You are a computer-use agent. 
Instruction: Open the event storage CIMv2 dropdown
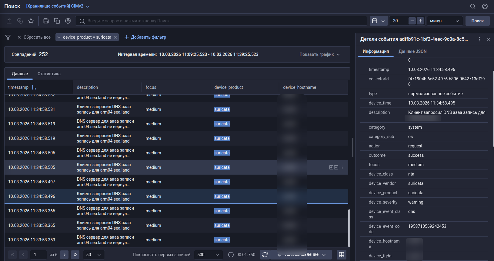58,6
